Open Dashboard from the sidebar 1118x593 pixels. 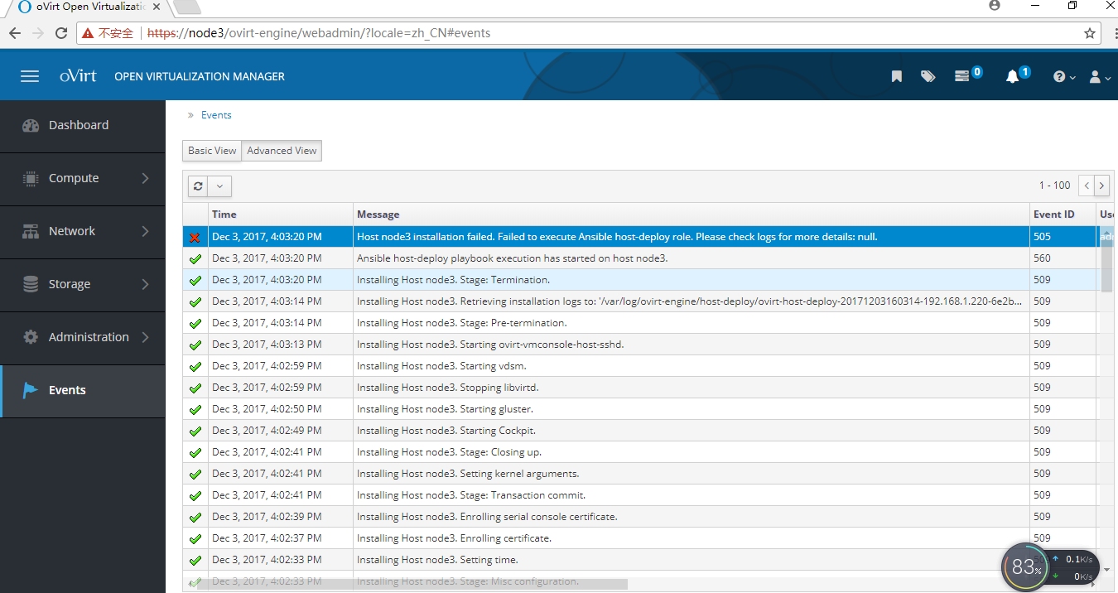pos(79,125)
